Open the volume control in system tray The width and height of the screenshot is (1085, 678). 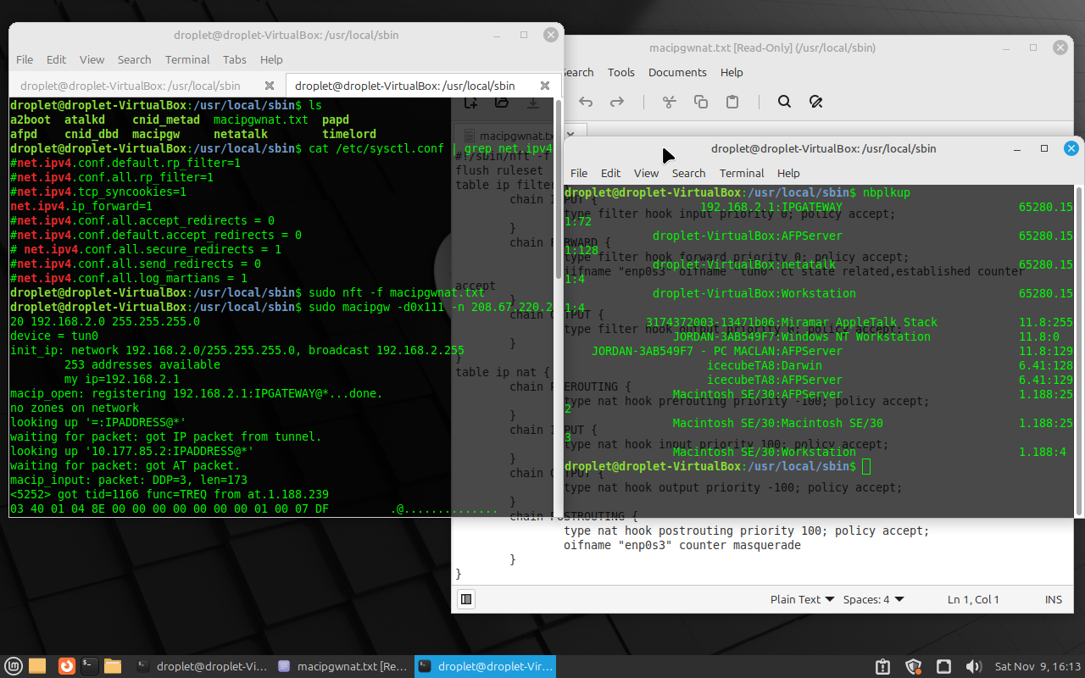point(974,666)
